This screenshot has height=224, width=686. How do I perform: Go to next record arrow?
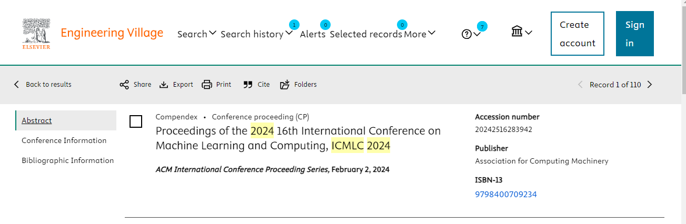(650, 85)
